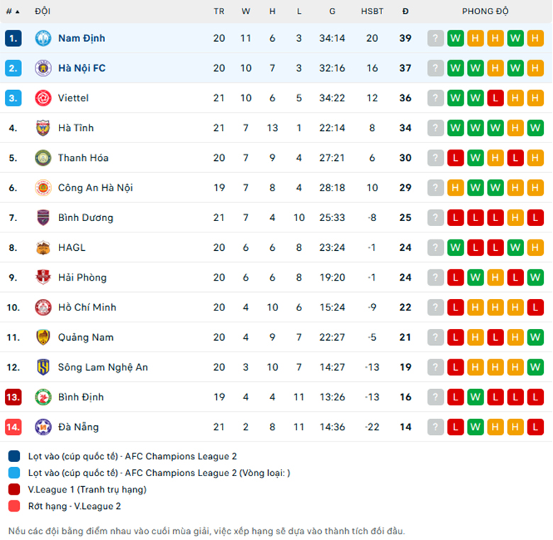Sort standings by Đ points column
Viewport: 553px width, 540px height.
pyautogui.click(x=406, y=11)
